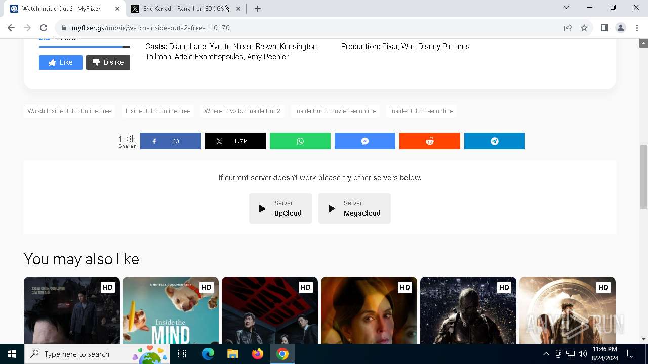The width and height of the screenshot is (648, 364).
Task: Click cast member Yvette Nicole Brown
Action: [x=243, y=47]
